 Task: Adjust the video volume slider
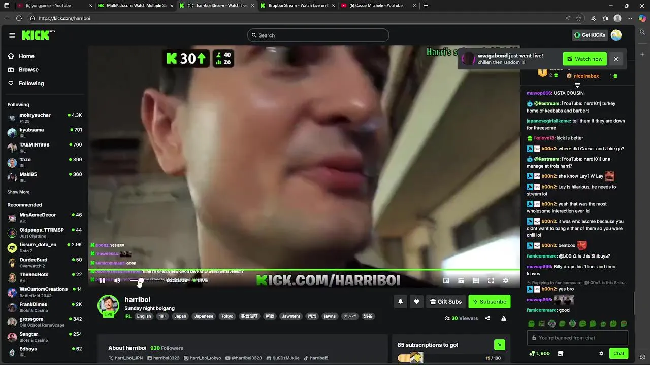pos(136,280)
